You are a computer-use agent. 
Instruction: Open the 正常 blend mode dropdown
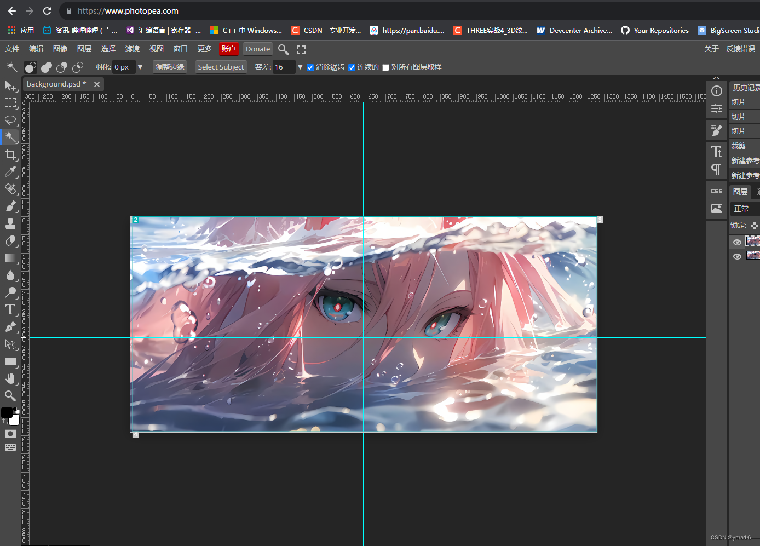pos(745,209)
